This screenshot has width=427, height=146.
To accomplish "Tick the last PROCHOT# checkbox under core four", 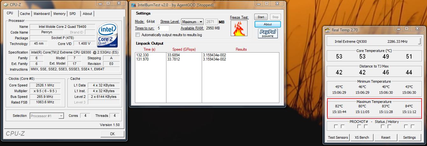I will click(x=413, y=126).
